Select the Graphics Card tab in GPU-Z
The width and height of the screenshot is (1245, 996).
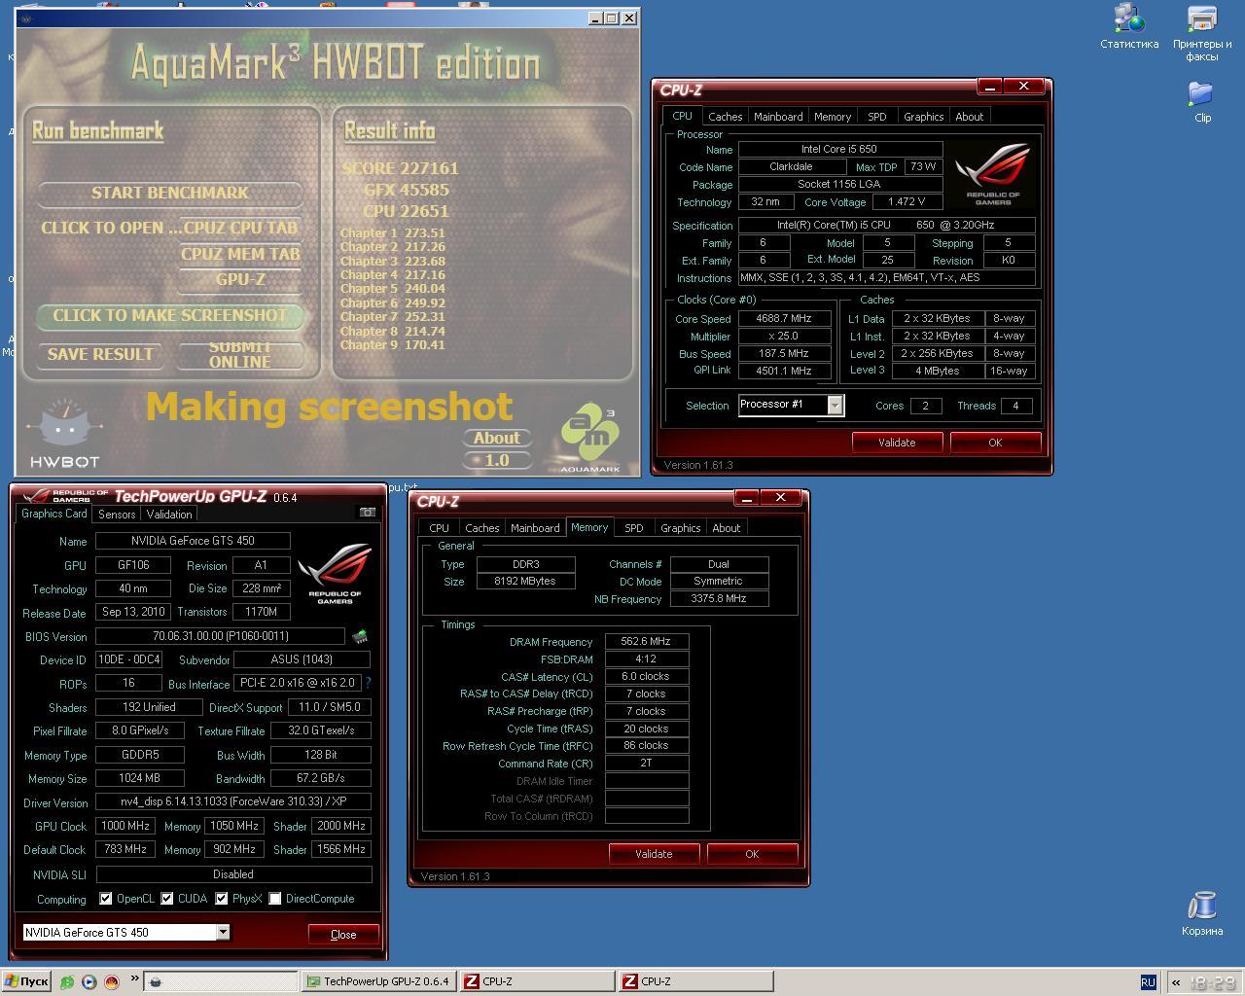pos(54,514)
